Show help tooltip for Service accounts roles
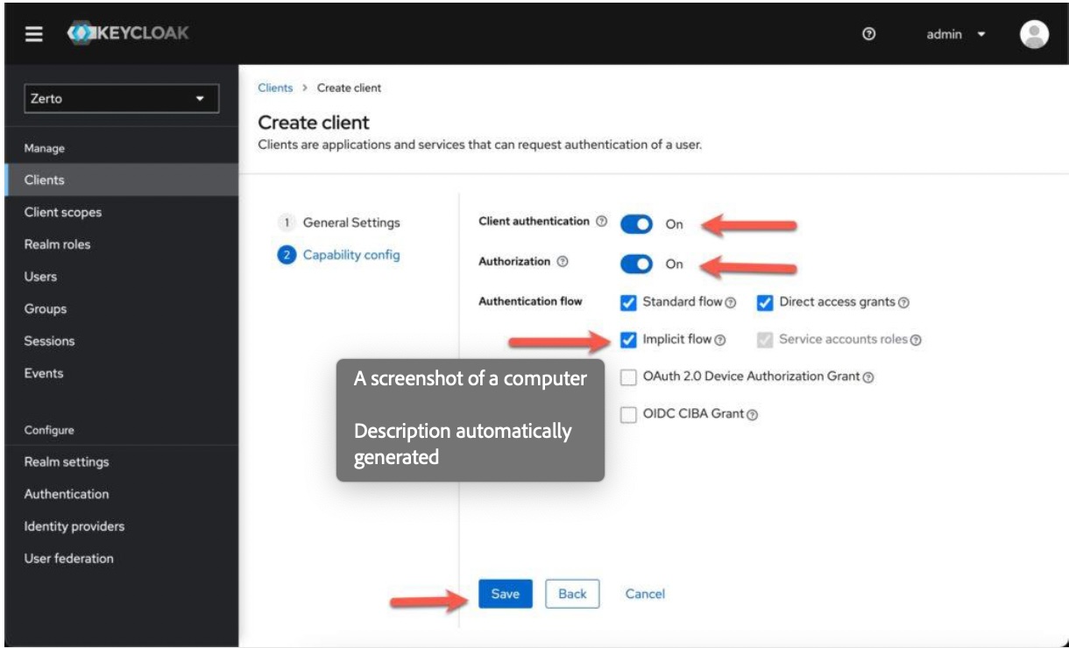Screen dimensions: 1069x648 [x=916, y=340]
